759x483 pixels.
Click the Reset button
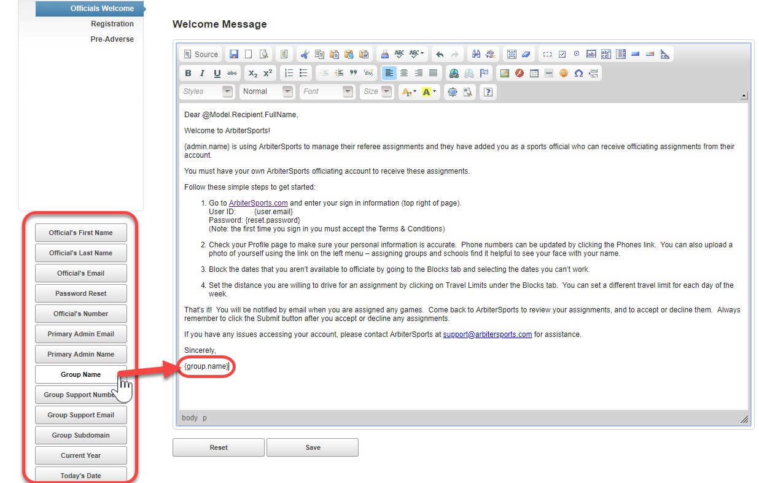(x=219, y=447)
